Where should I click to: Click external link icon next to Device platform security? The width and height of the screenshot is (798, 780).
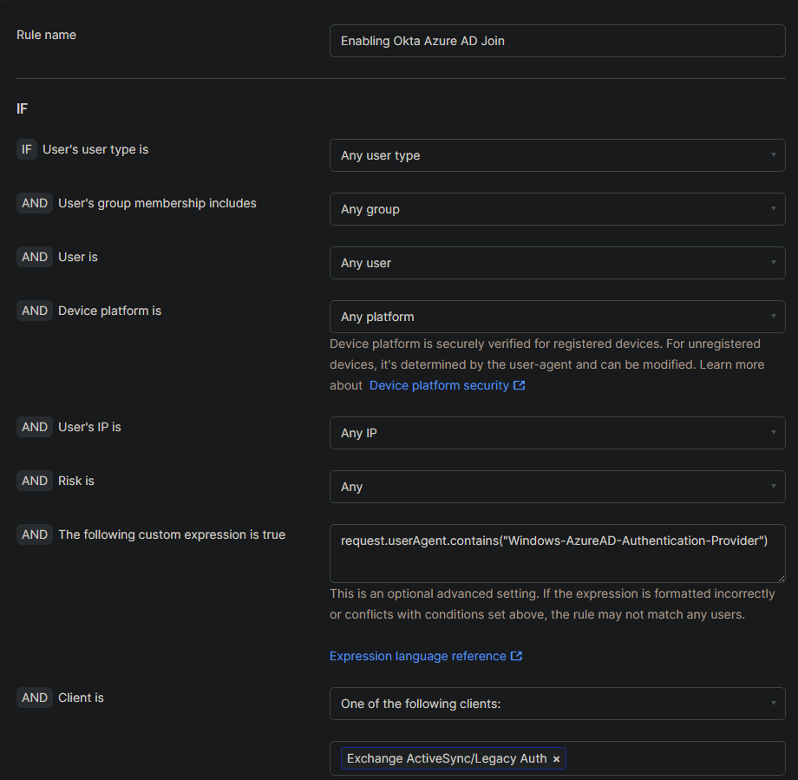coord(520,385)
